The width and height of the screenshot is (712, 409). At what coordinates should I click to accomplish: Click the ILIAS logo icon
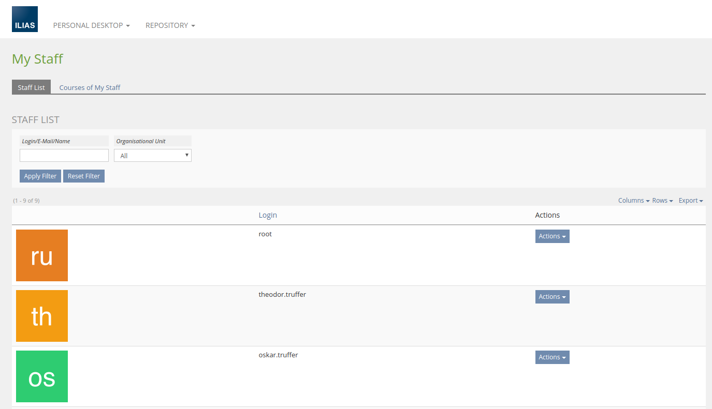point(25,19)
